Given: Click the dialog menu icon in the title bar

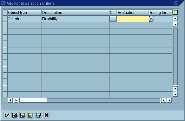Looking at the screenshot, I should [x=3, y=3].
